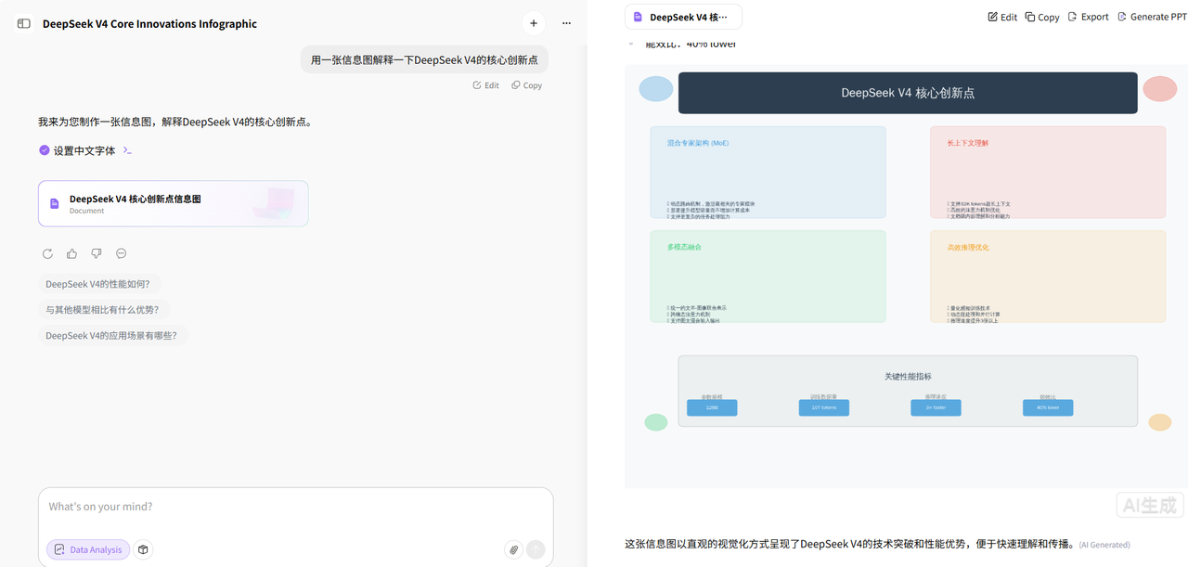Select the DeepSeek V4 核… document tab

point(683,17)
